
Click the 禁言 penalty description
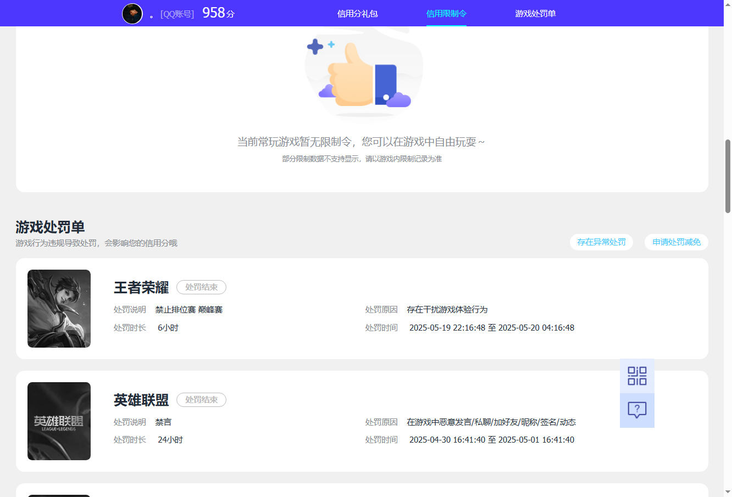pyautogui.click(x=163, y=422)
